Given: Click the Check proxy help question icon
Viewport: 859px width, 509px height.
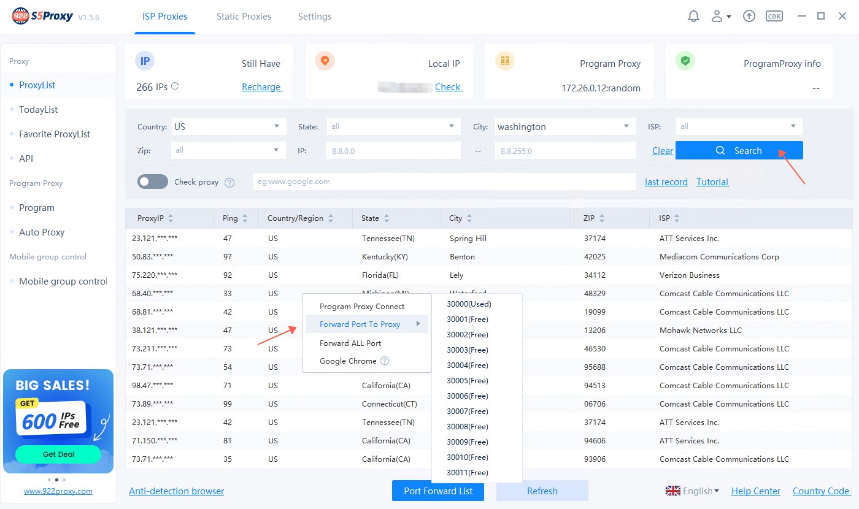Looking at the screenshot, I should coord(229,182).
